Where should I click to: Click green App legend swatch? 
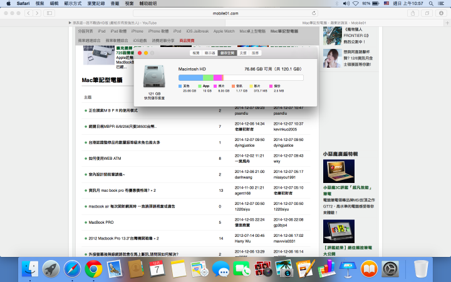200,86
